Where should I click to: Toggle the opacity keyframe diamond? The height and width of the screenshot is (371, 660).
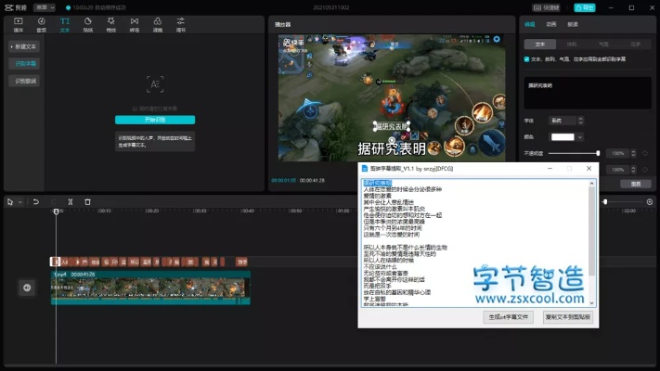coord(645,153)
